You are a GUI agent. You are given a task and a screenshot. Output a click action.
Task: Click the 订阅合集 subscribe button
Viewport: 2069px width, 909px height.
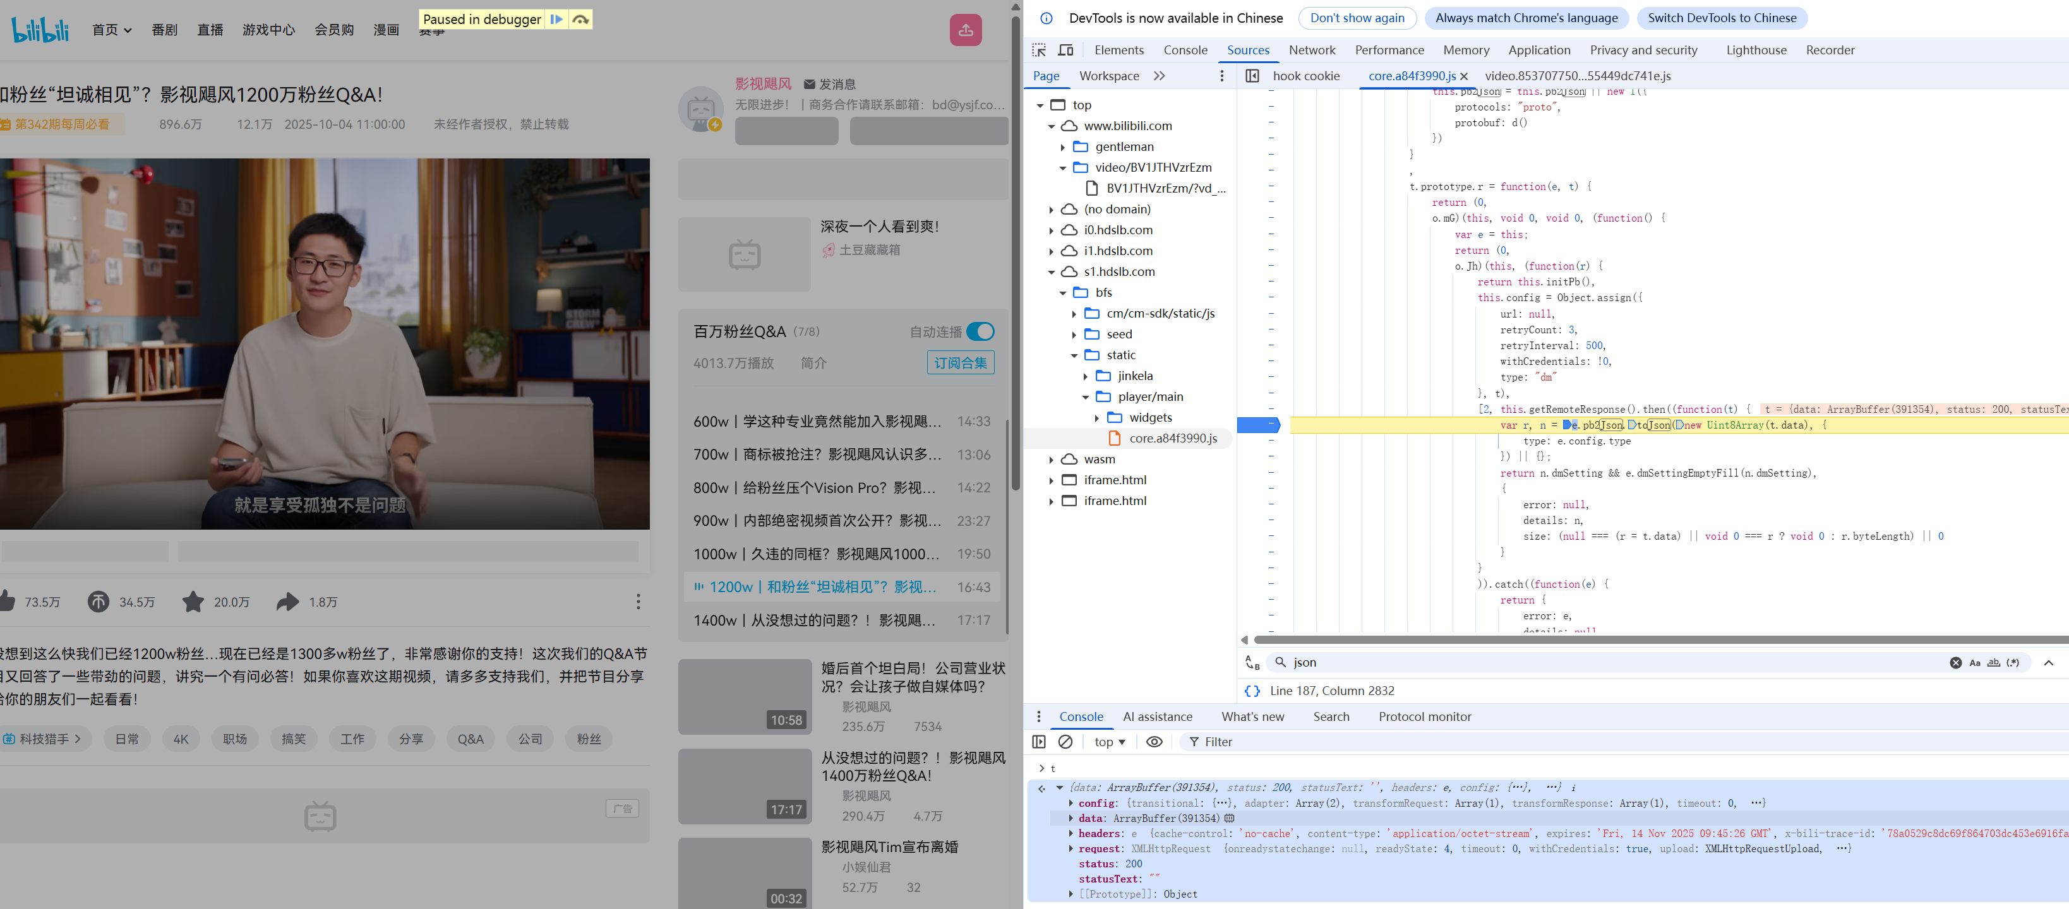point(960,363)
